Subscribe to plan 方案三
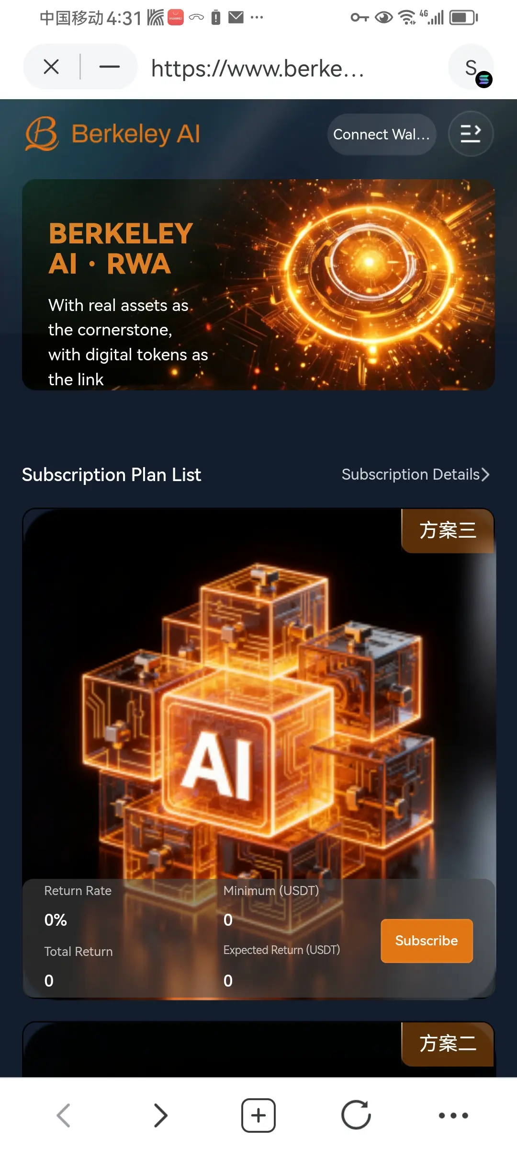Viewport: 517px width, 1150px height. coord(427,941)
